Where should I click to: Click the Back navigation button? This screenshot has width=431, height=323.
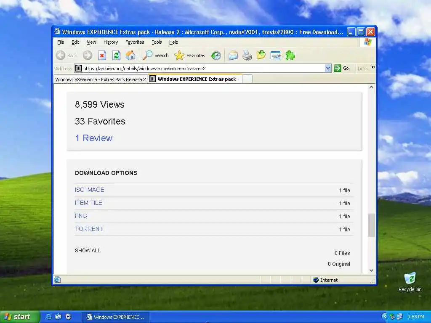point(67,56)
